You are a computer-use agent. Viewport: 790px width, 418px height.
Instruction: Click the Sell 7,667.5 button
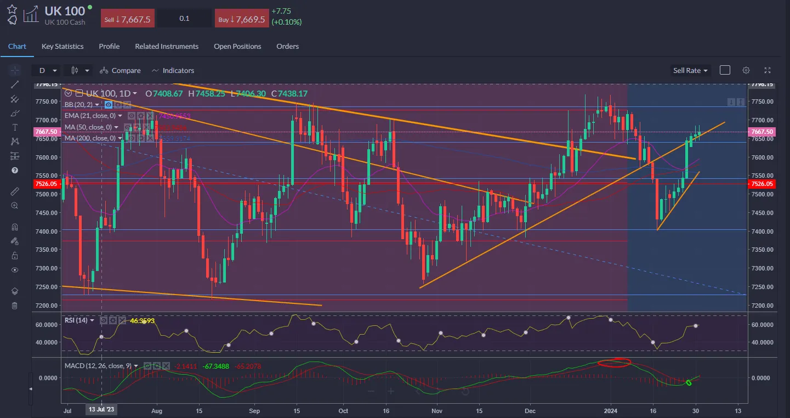tap(128, 19)
